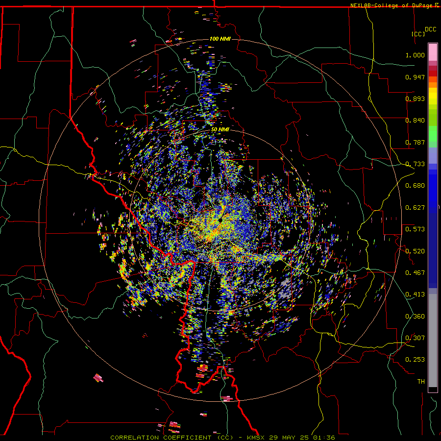
Task: Pick the lavender segment of the color bar
Action: click(433, 155)
